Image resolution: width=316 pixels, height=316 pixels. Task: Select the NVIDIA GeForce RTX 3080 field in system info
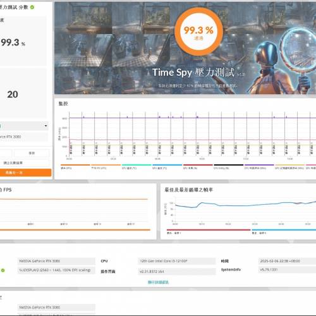pos(56,261)
